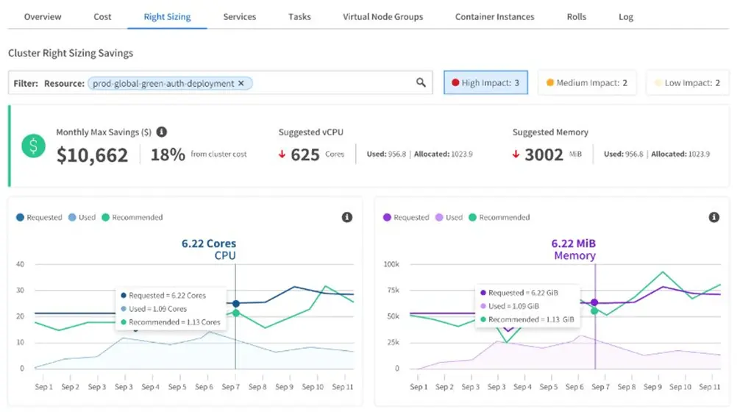Click Sep 11 label on CPU chart axis
This screenshot has width=751, height=412.
[343, 386]
